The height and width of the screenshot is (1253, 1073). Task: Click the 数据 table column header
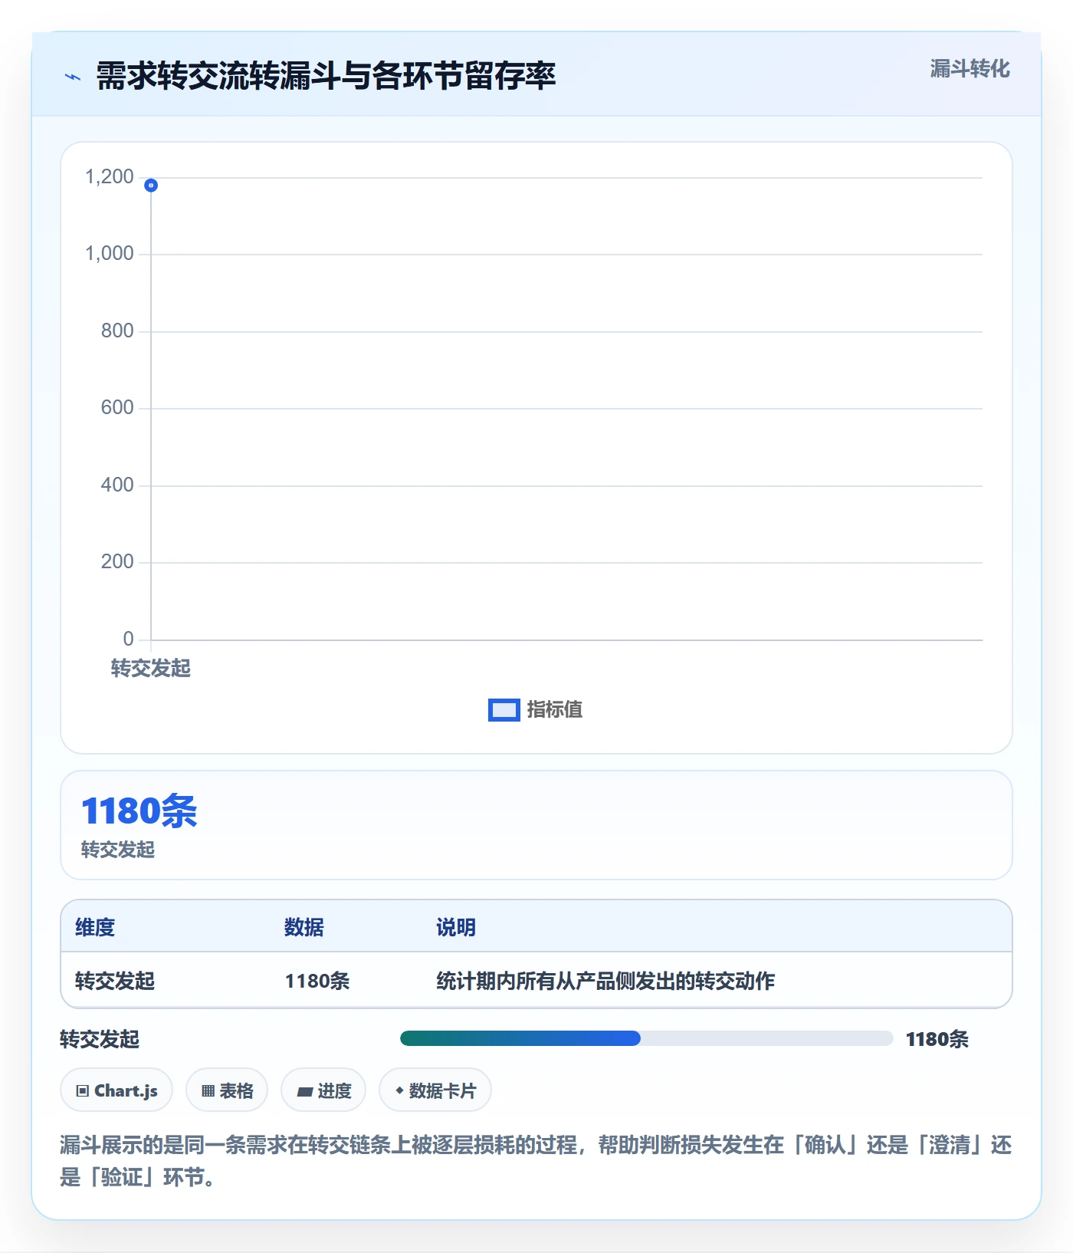304,927
